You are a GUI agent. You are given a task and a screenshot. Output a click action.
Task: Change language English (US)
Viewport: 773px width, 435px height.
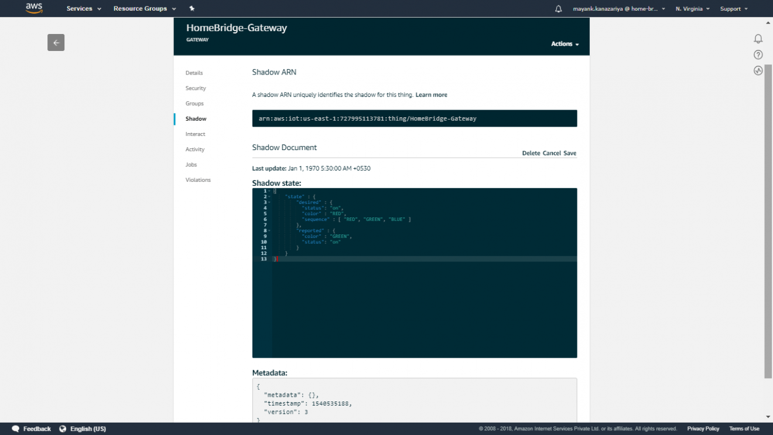click(x=88, y=429)
